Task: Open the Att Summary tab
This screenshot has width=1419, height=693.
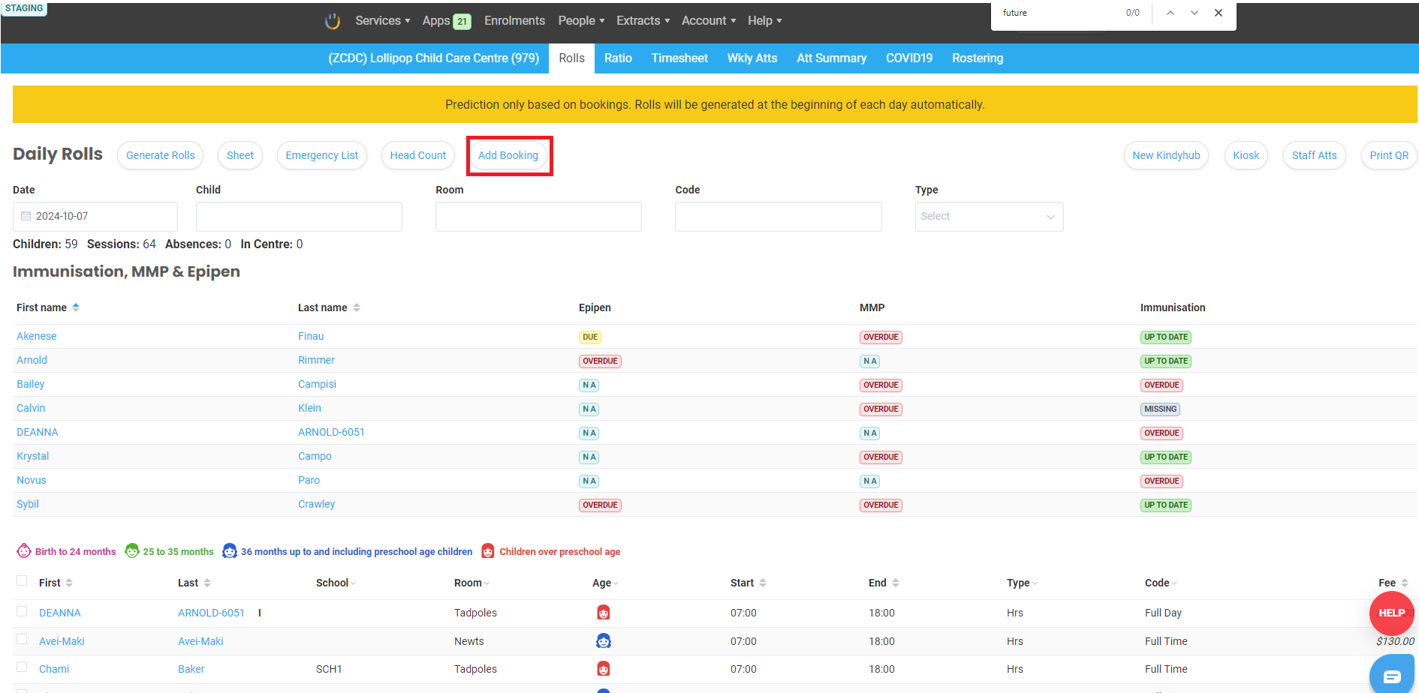Action: tap(831, 58)
